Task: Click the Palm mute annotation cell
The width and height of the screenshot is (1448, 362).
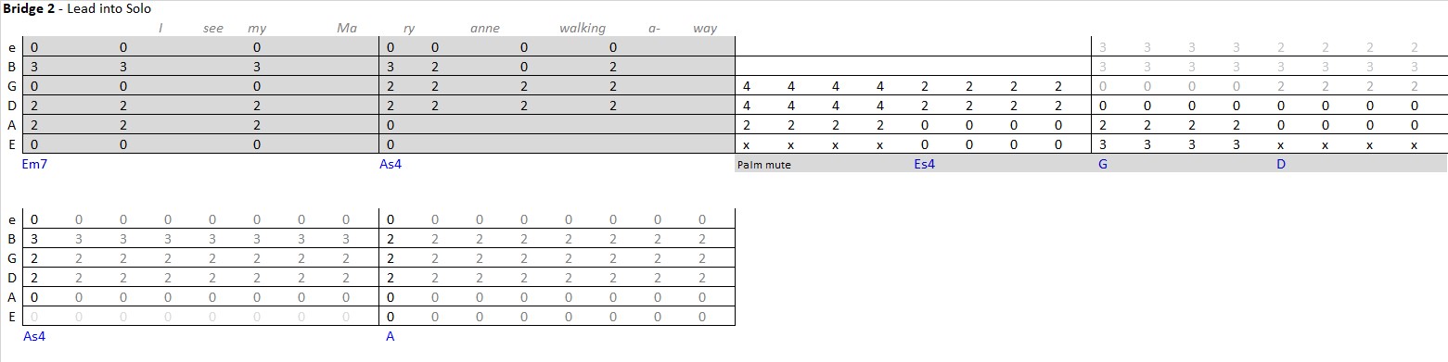Action: click(x=764, y=165)
